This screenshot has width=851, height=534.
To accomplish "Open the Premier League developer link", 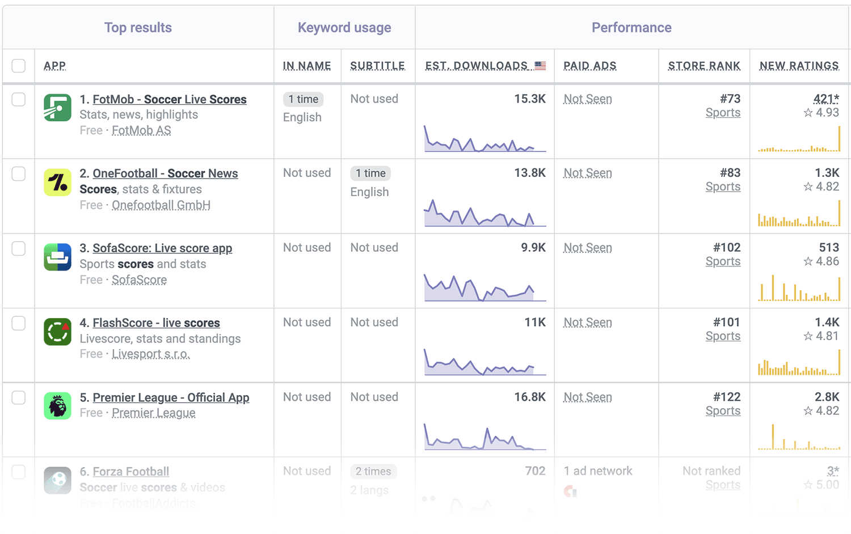I will 154,413.
